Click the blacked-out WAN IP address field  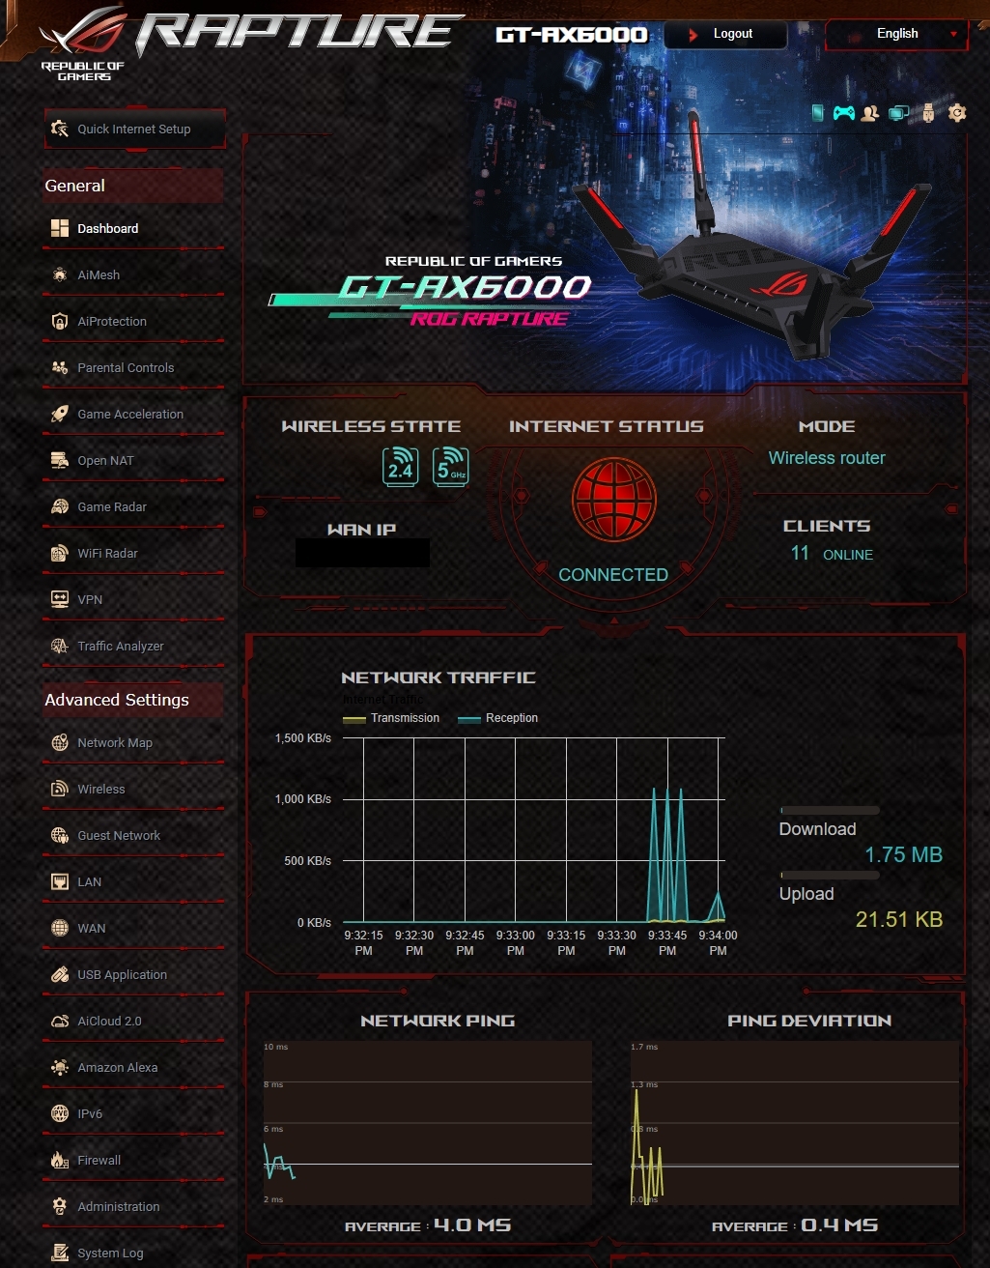click(362, 554)
